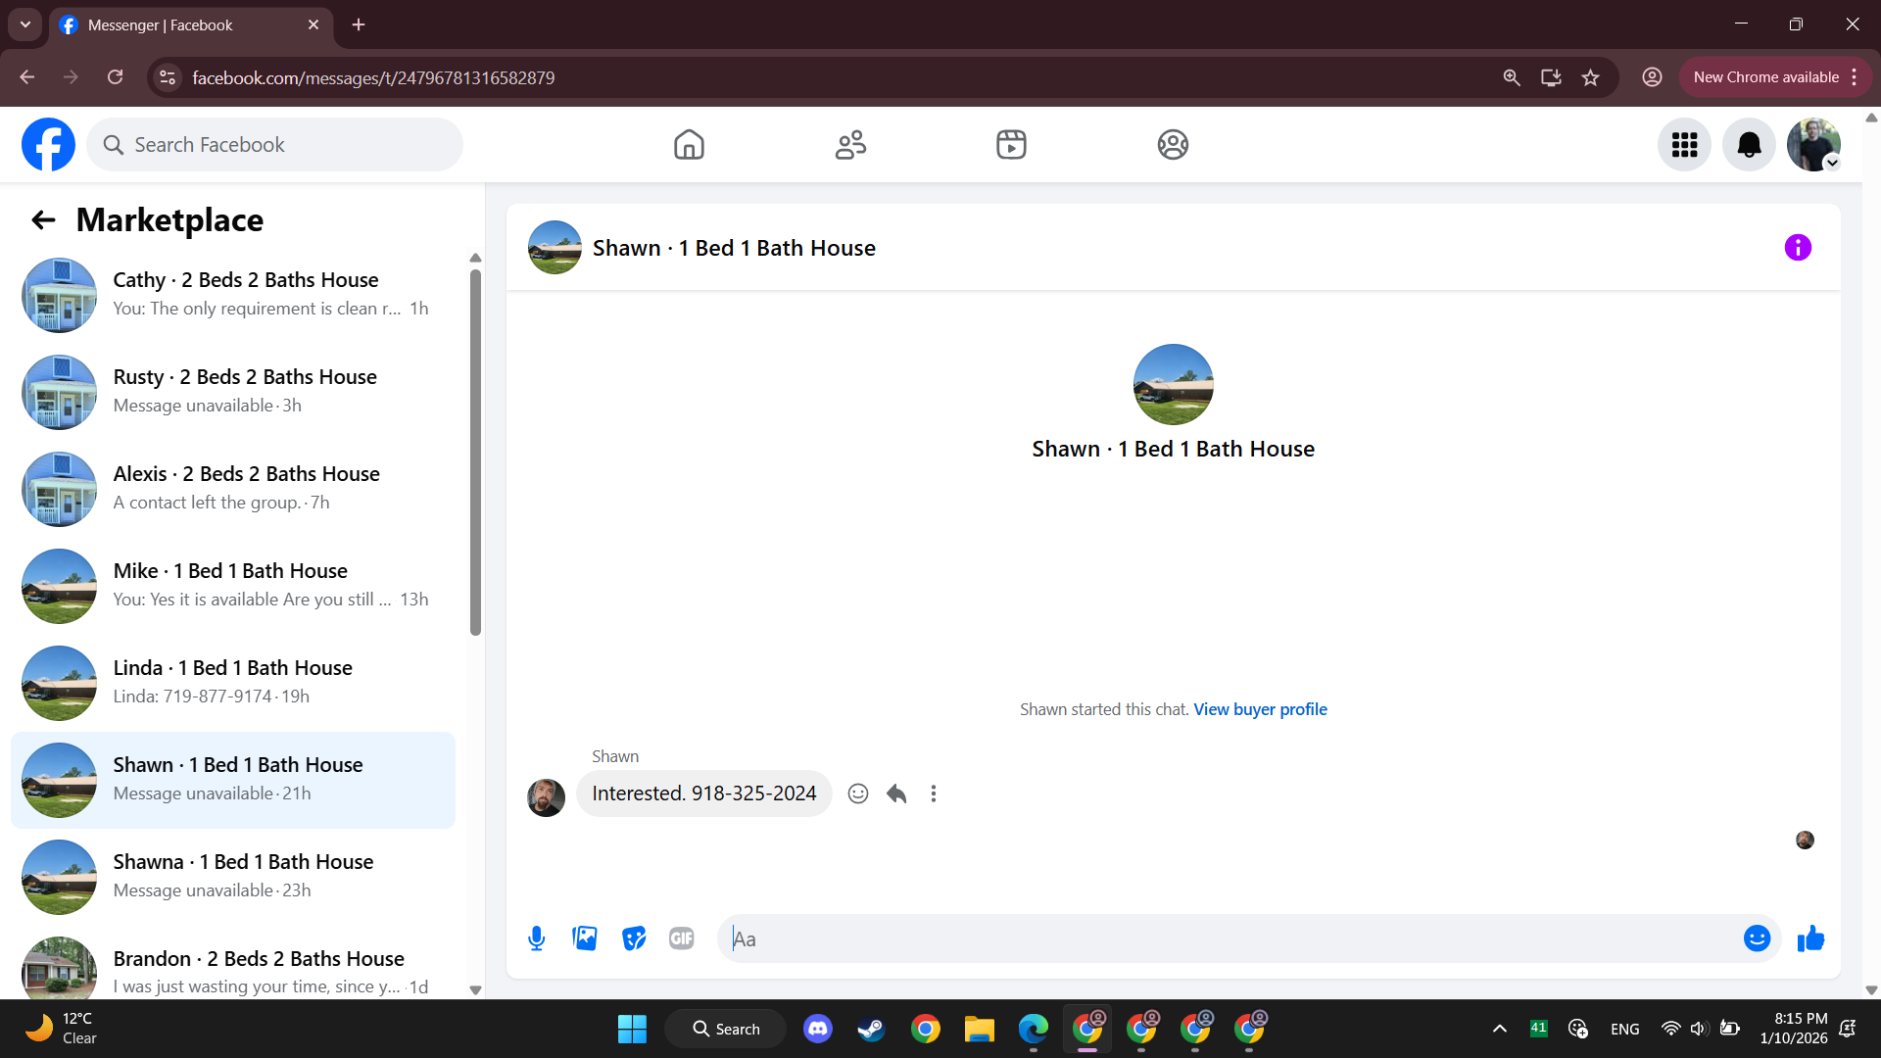Reply to Shawn's Interested message

[x=896, y=793]
